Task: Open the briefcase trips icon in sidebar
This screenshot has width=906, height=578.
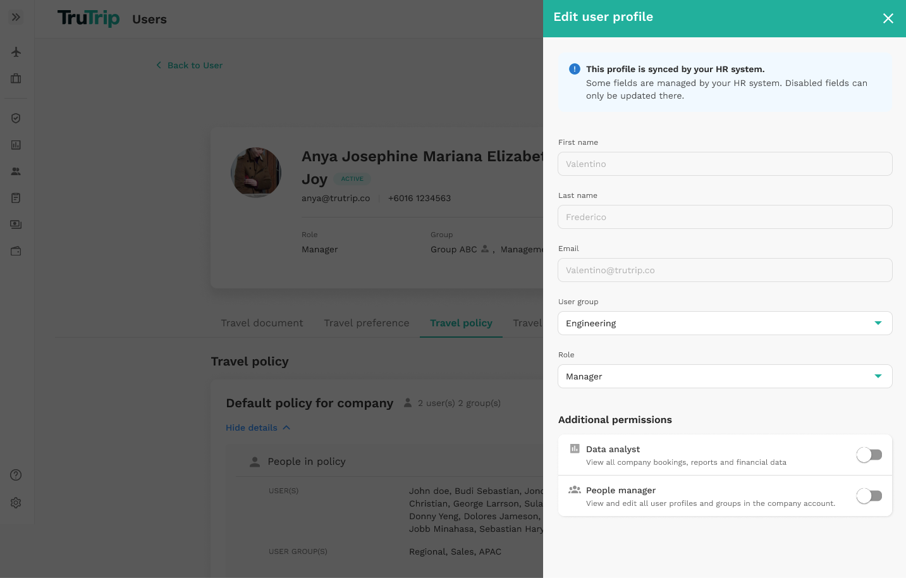Action: (x=16, y=78)
